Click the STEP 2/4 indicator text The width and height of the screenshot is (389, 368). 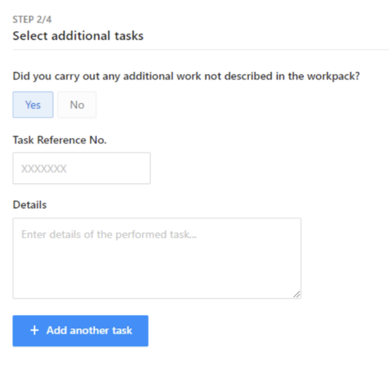coord(28,19)
